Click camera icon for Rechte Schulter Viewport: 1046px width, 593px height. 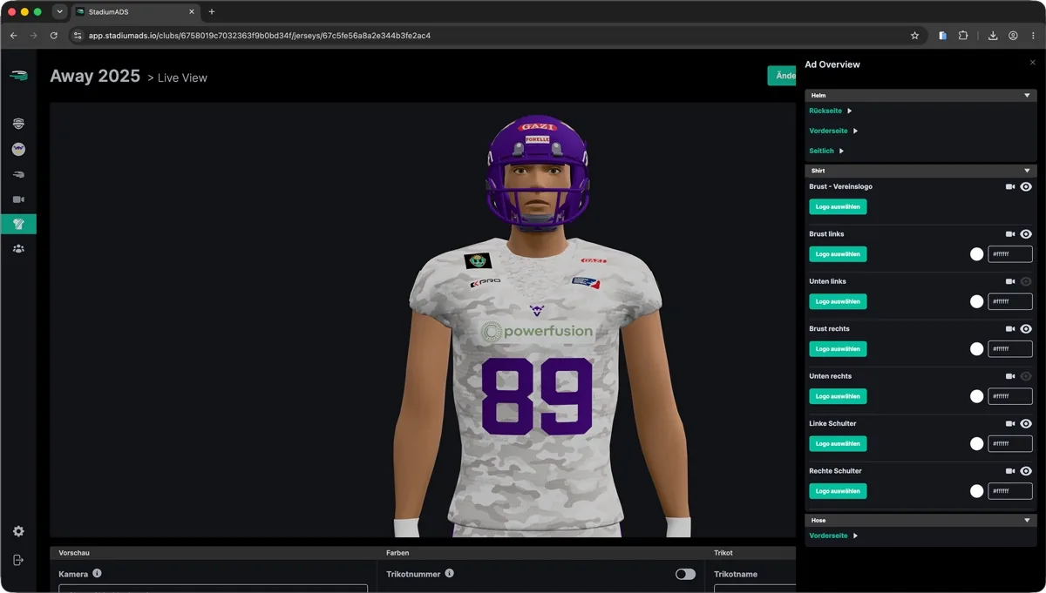[1010, 471]
